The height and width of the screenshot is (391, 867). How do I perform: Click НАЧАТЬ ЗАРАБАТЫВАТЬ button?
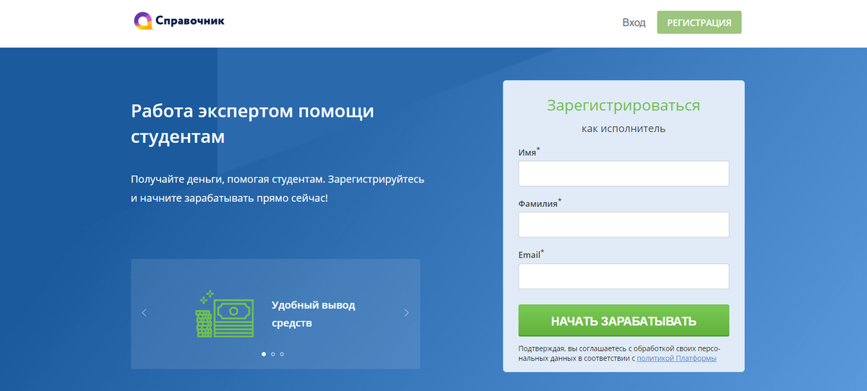624,321
